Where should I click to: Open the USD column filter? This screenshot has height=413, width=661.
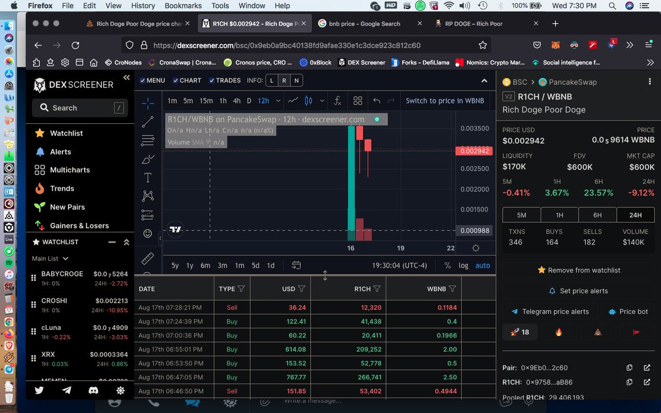(x=301, y=289)
